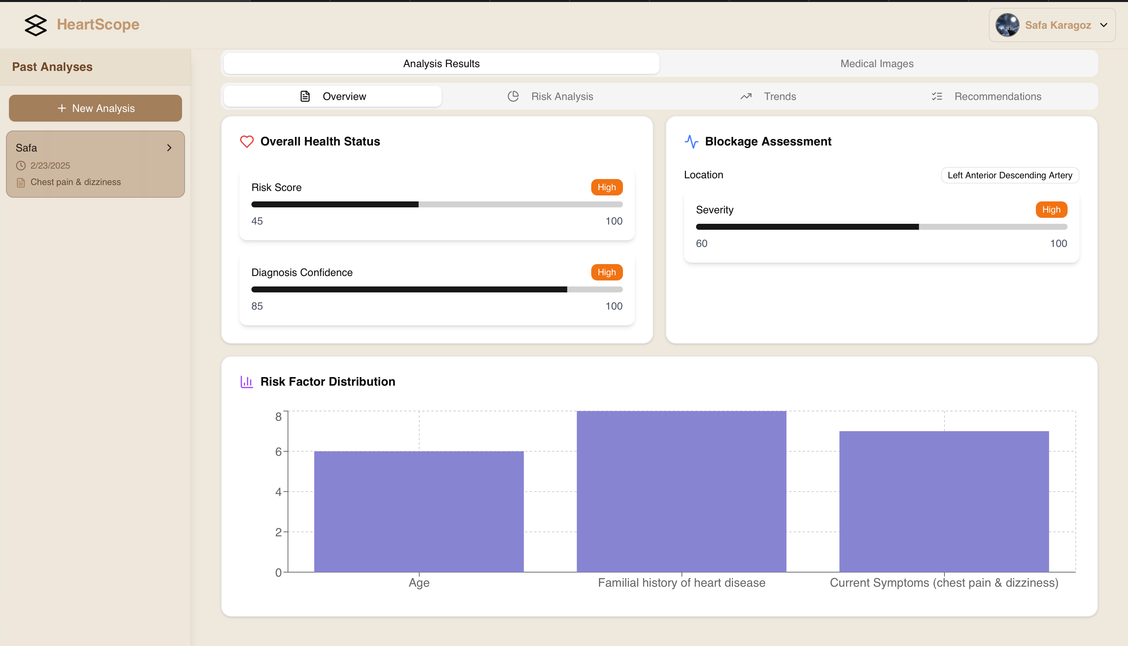Open the Safa Karagoz account dropdown arrow
This screenshot has width=1128, height=646.
tap(1104, 25)
